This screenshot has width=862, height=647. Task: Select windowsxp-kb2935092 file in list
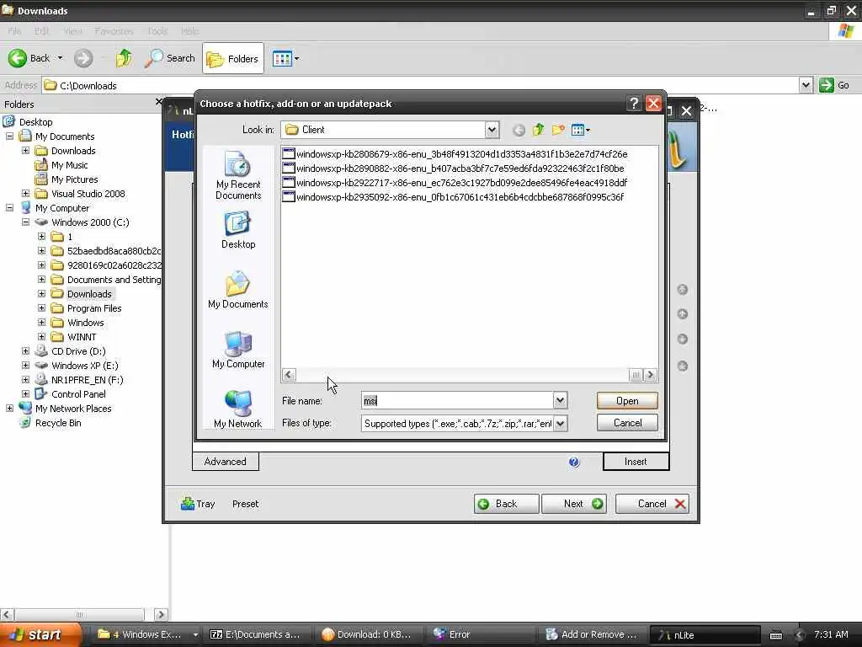[x=453, y=197]
